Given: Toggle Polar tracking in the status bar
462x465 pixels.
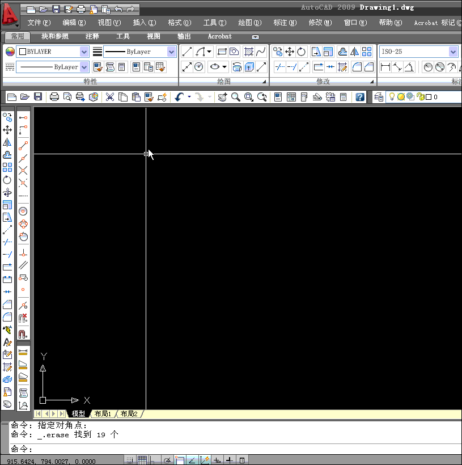Looking at the screenshot, I should coord(167,460).
